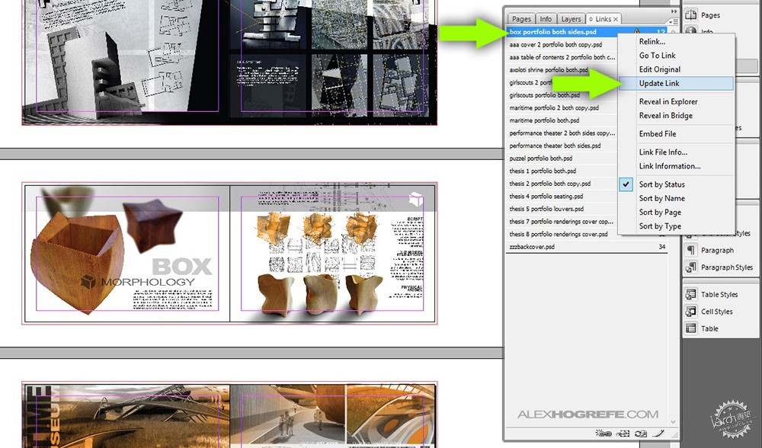Collapse the panel with the double-arrow button
The height and width of the screenshot is (448, 762).
[674, 11]
